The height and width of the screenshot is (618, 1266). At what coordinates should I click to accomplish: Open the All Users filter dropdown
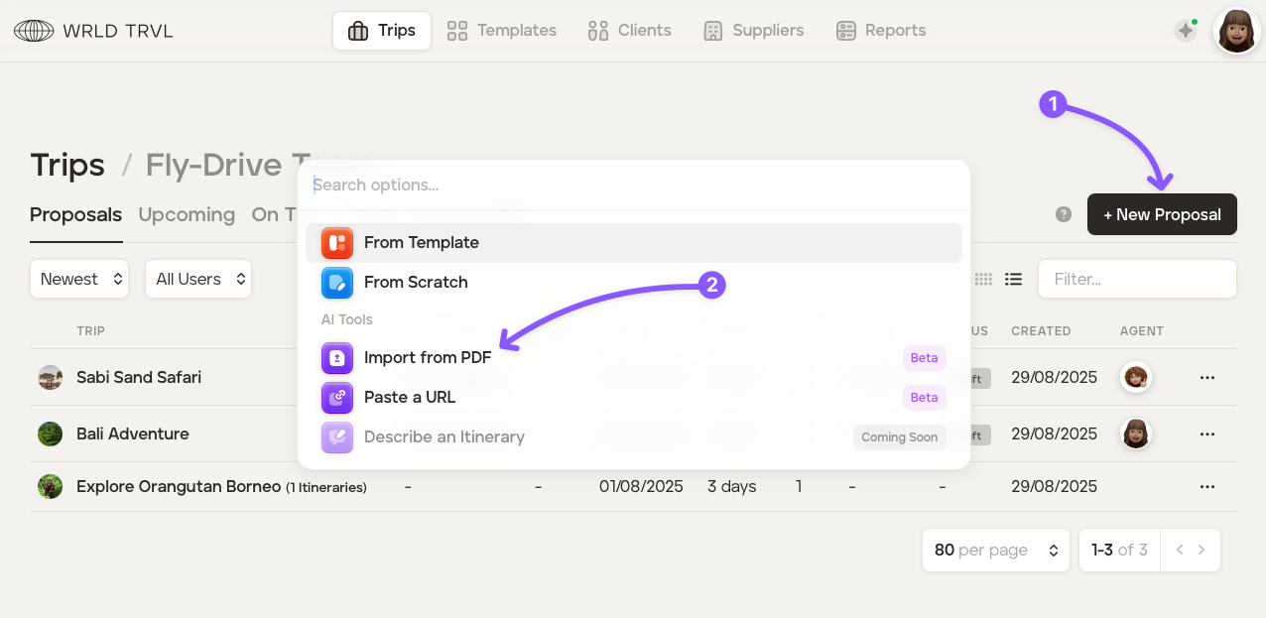point(198,280)
